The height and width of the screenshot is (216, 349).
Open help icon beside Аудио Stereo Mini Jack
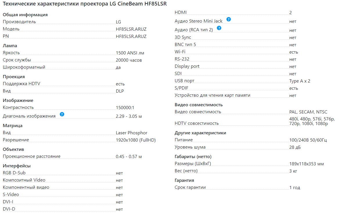tap(229, 19)
